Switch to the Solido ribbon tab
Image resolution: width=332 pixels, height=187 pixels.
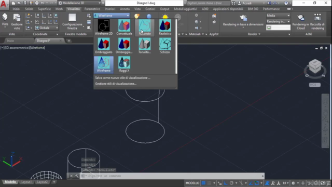(29, 9)
